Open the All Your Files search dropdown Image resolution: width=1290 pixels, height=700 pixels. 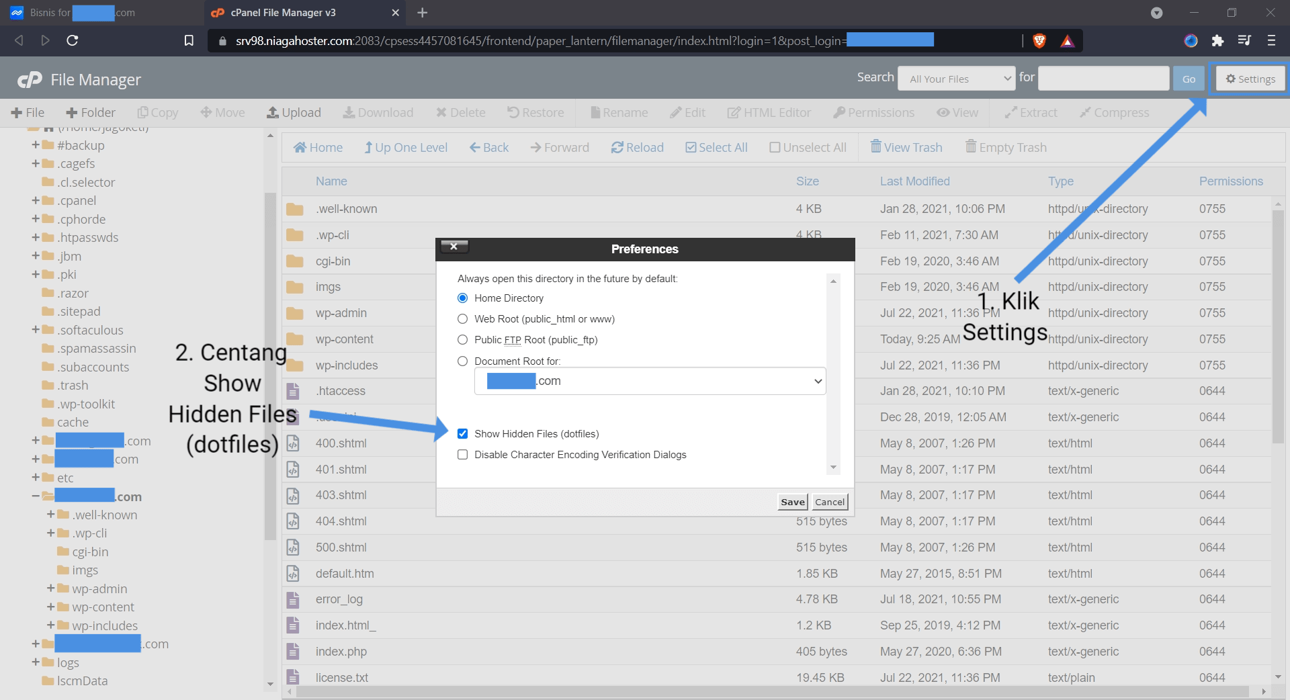tap(955, 78)
